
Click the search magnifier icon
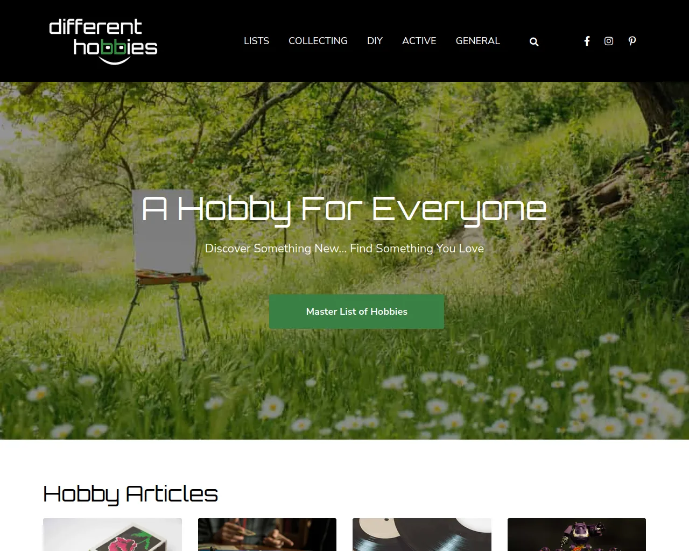(x=534, y=41)
